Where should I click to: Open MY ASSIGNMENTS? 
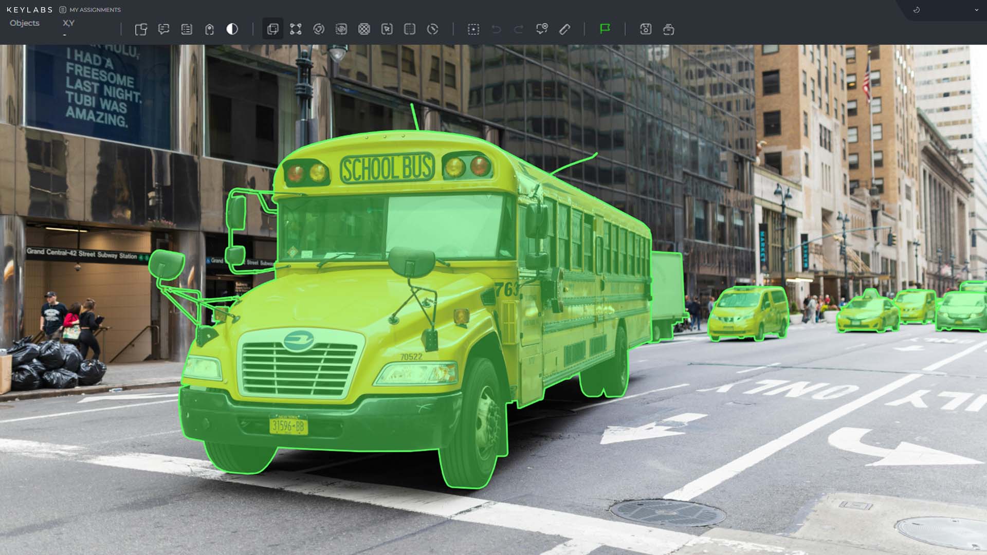click(95, 9)
